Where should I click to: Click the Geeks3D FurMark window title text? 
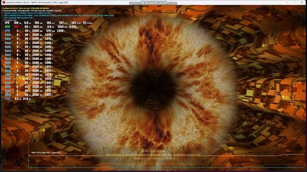(37, 2)
